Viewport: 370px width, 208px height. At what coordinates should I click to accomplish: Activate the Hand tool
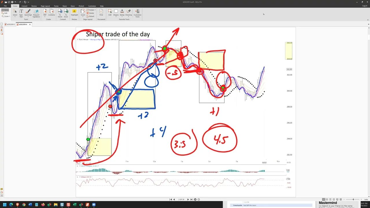point(5,10)
